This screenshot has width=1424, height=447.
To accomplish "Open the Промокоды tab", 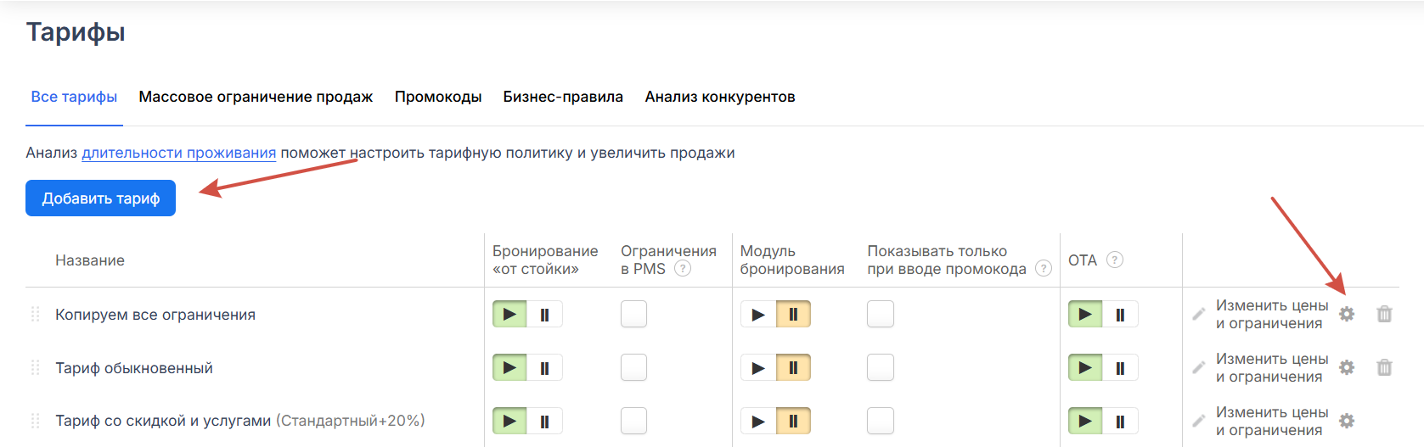I will pos(438,97).
